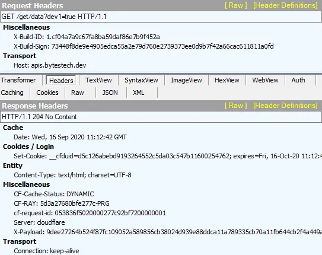
Task: Switch to the Transformer tab
Action: pos(18,80)
